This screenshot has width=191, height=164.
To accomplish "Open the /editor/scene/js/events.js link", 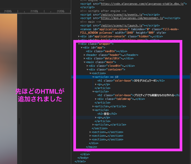I will 122,15.
